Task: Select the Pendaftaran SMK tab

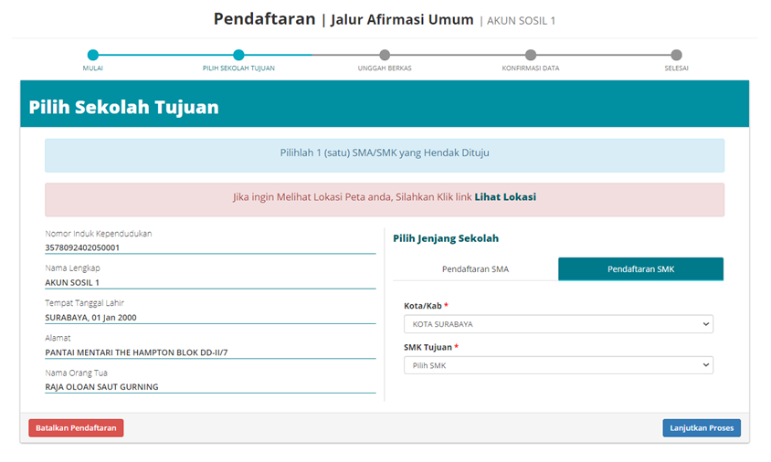Action: (640, 269)
